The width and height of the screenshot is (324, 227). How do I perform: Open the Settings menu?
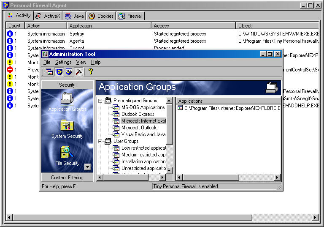click(x=63, y=62)
